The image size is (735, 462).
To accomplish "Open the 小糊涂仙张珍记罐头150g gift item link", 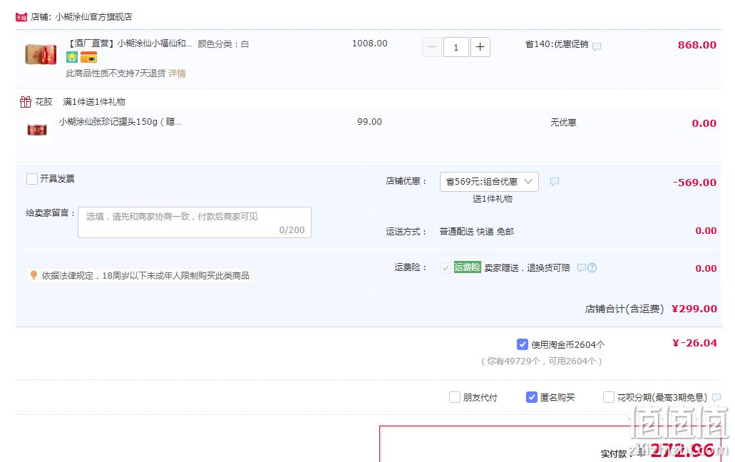I will (x=120, y=122).
